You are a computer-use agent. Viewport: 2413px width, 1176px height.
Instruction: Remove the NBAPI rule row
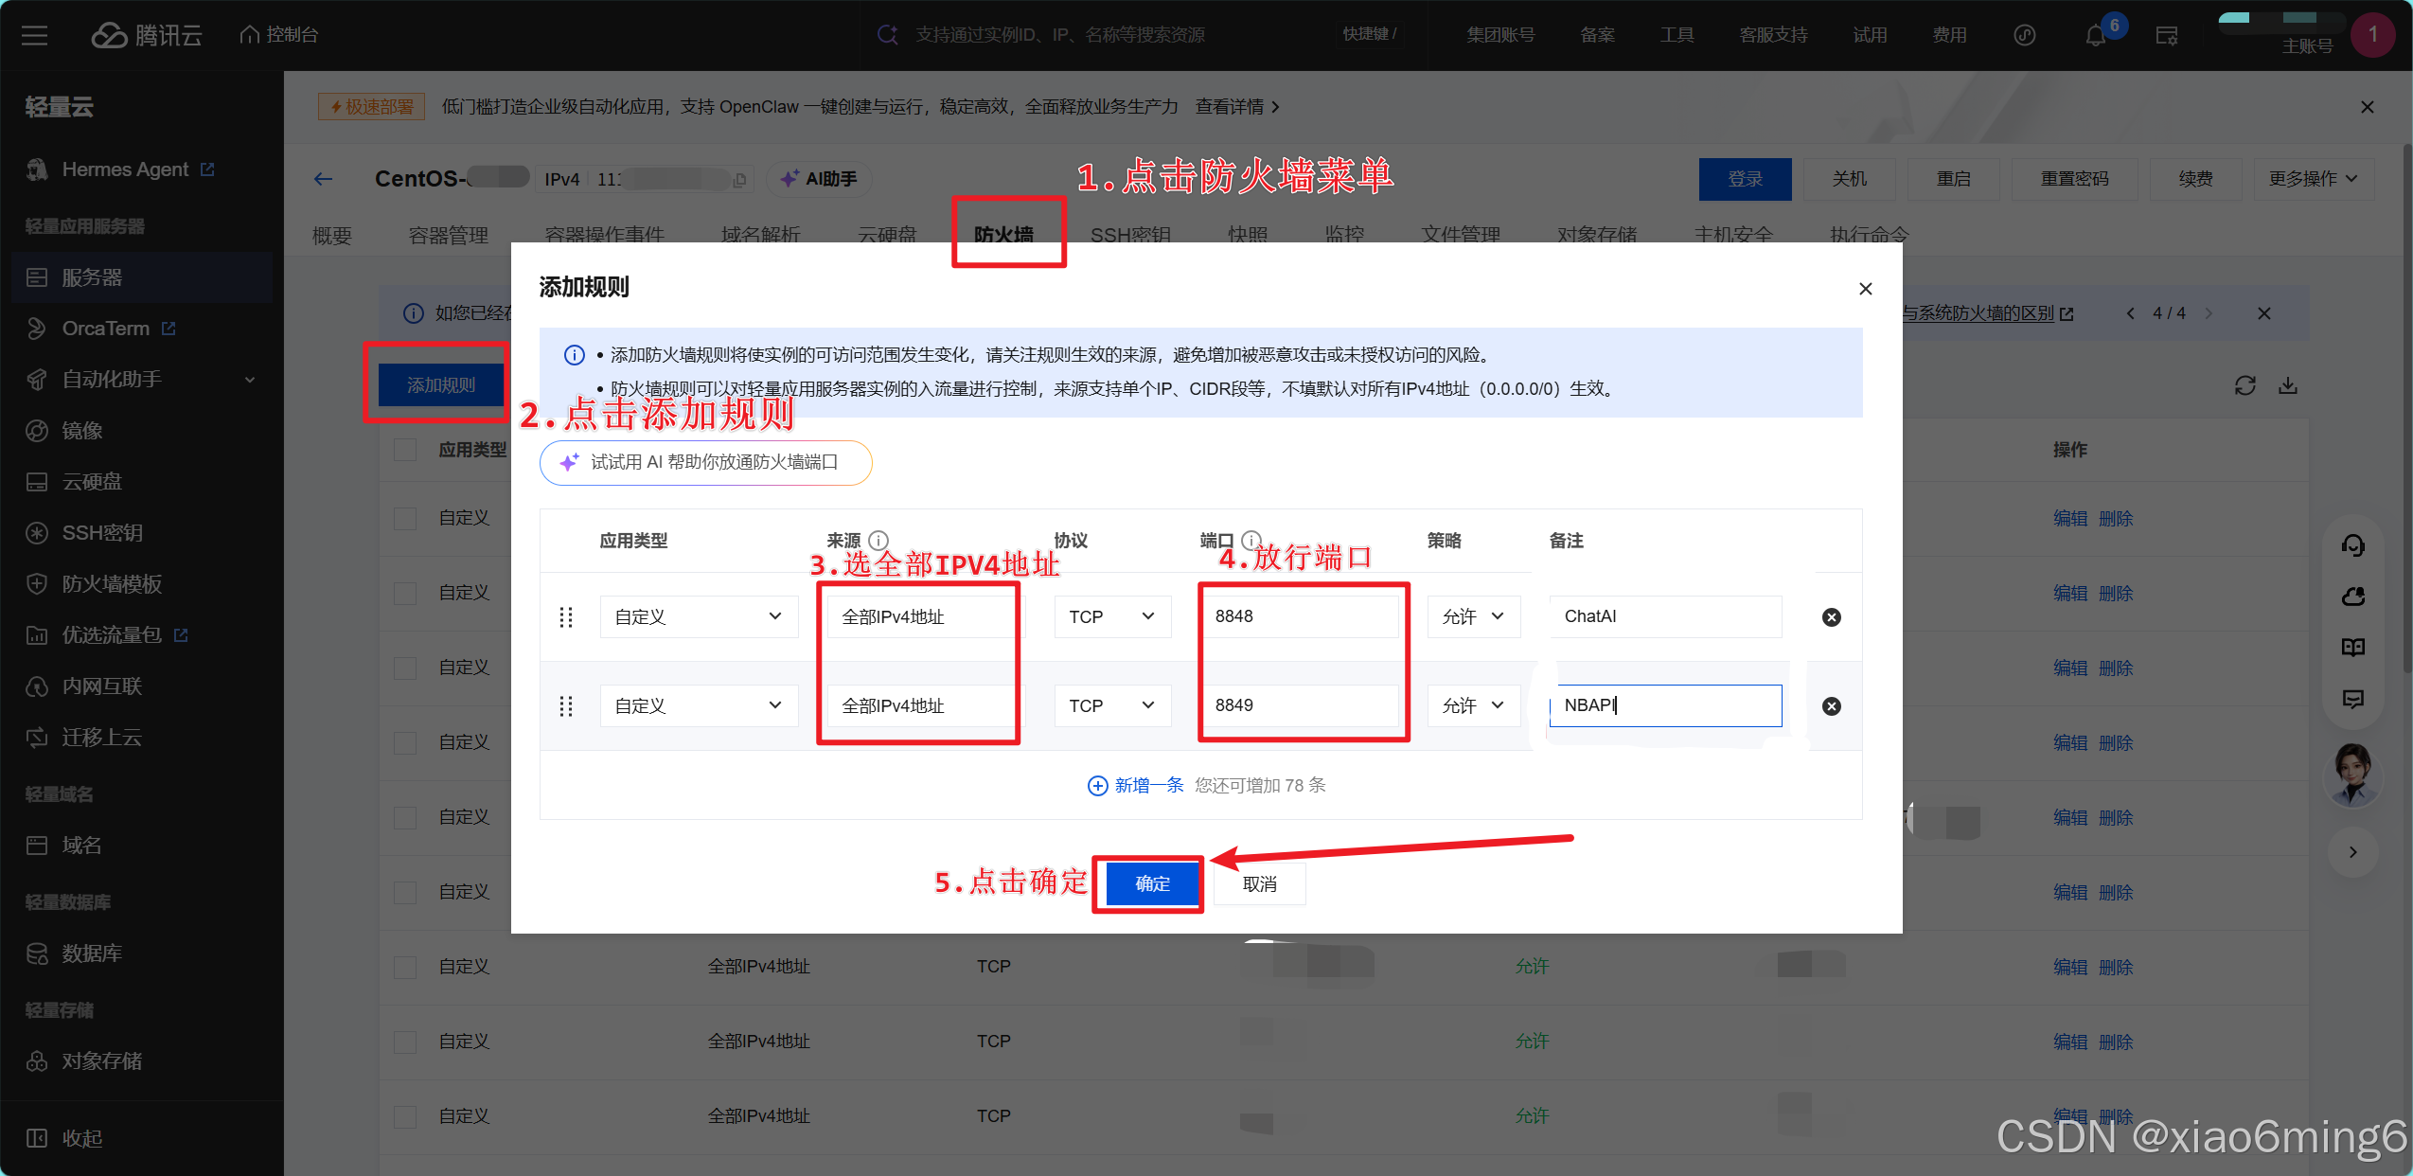(1831, 706)
